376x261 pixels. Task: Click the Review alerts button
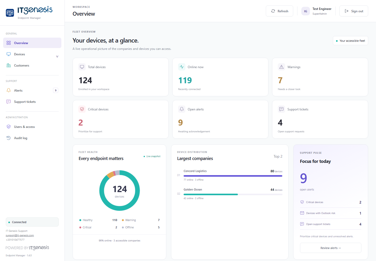point(331,248)
